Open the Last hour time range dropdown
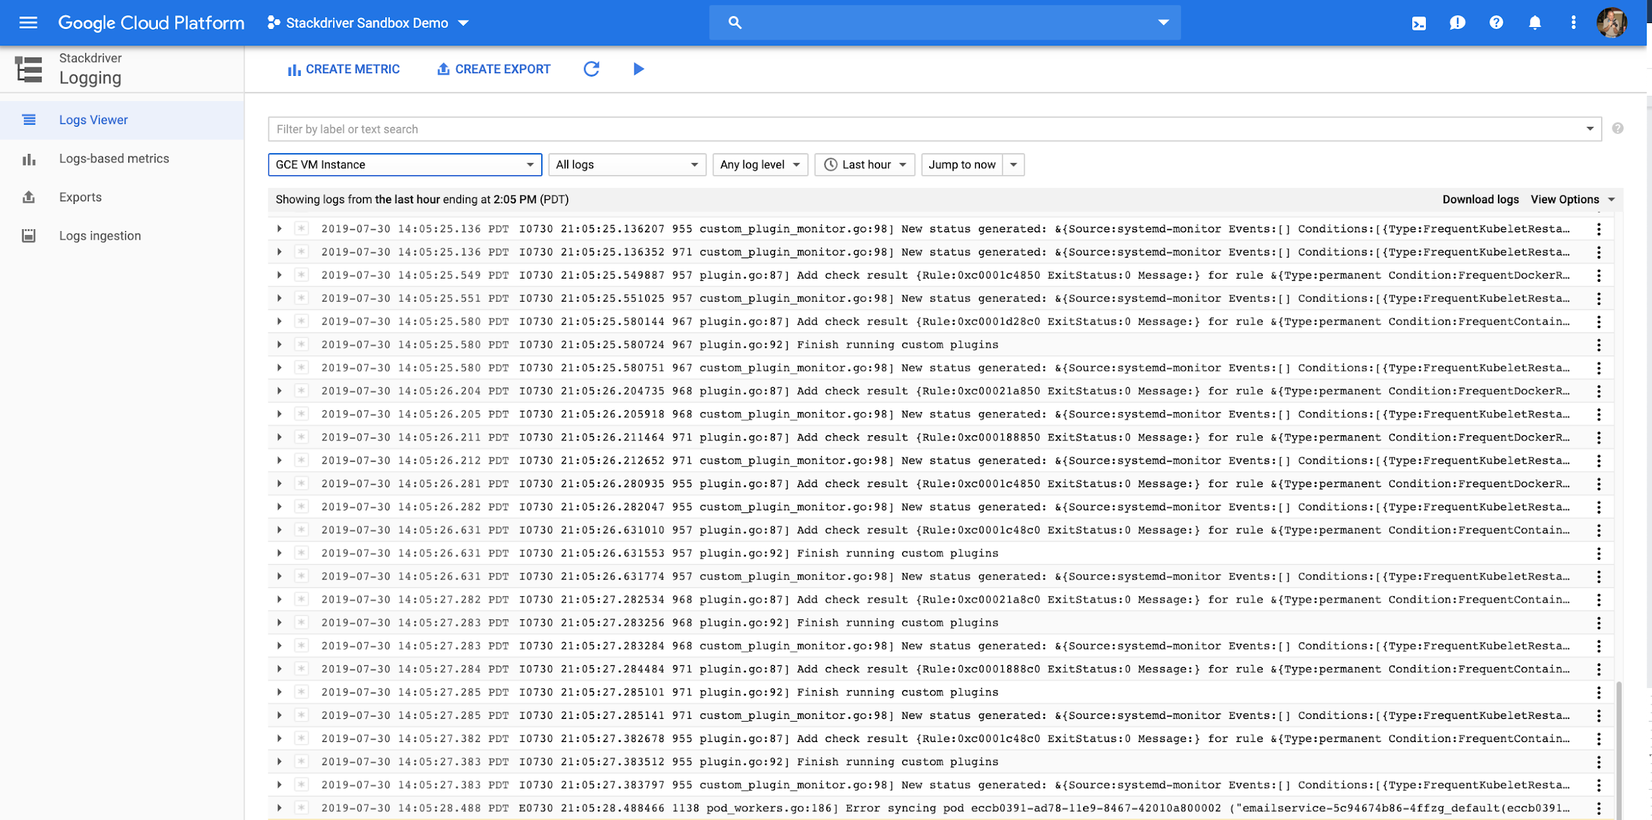This screenshot has height=820, width=1652. coord(864,164)
